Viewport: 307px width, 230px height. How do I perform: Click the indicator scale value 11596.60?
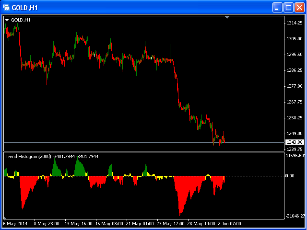point(295,156)
